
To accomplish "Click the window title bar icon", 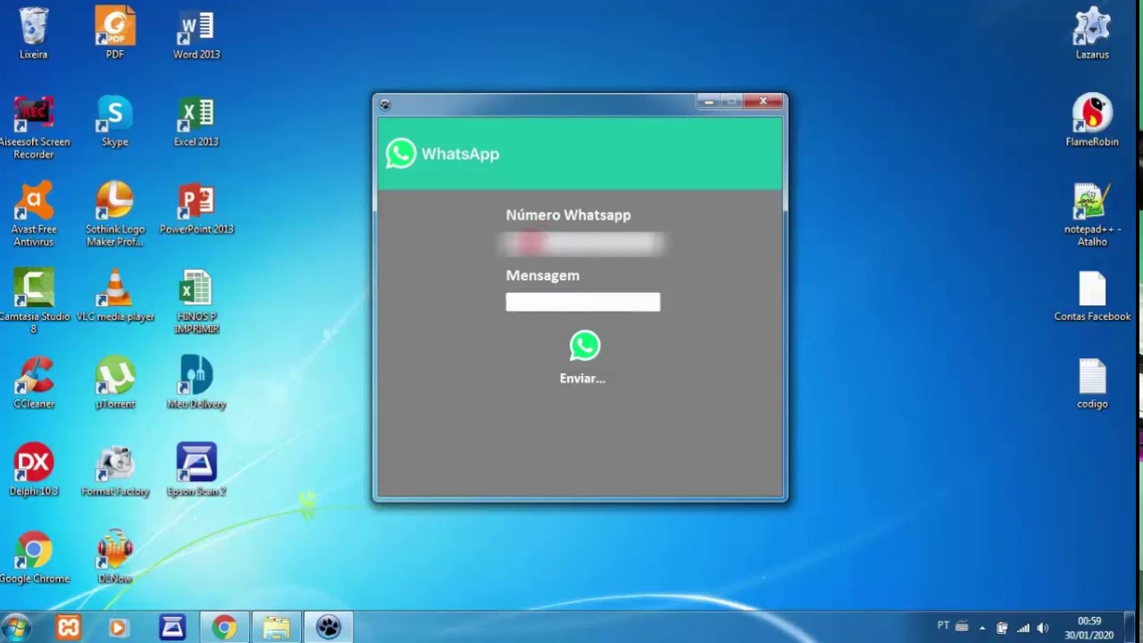I will [x=385, y=104].
